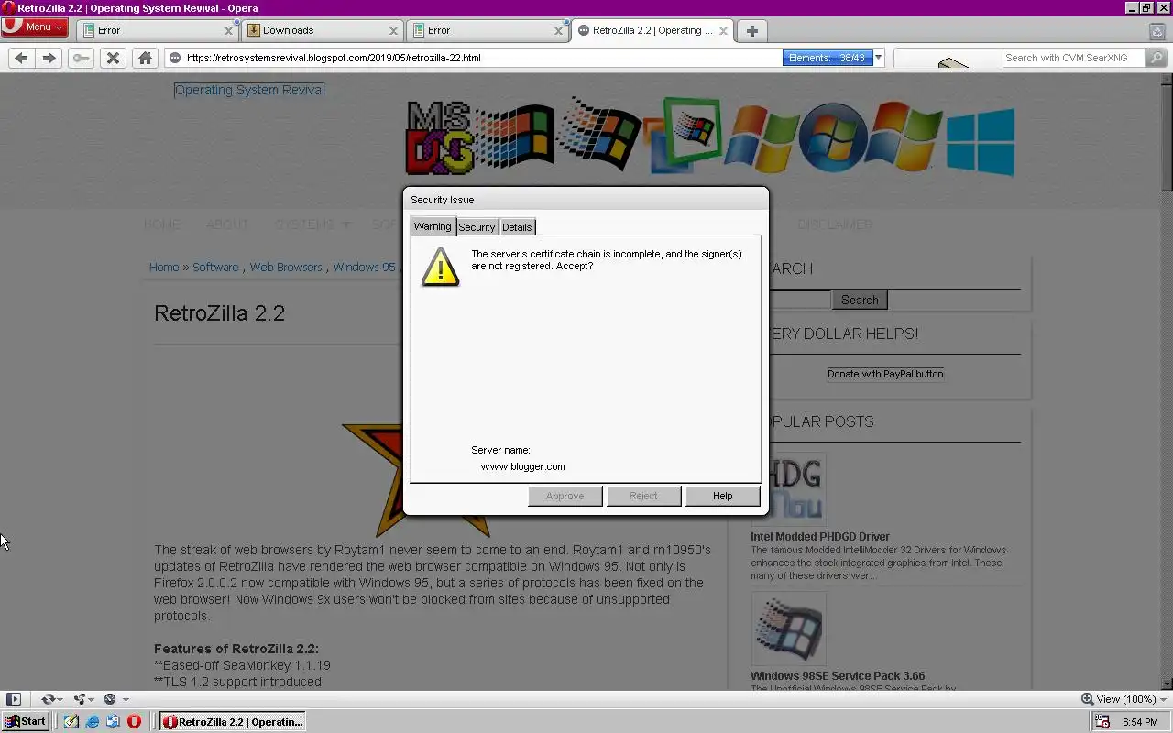Viewport: 1173px width, 733px height.
Task: Click the Web Browsers breadcrumb link
Action: click(x=286, y=268)
